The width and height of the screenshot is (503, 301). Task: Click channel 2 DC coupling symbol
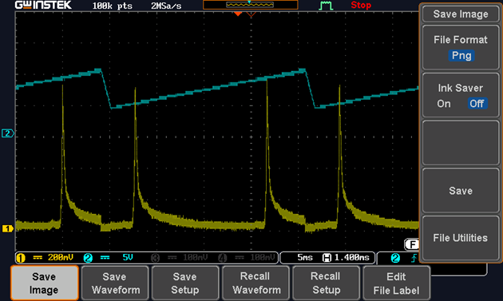pyautogui.click(x=105, y=257)
